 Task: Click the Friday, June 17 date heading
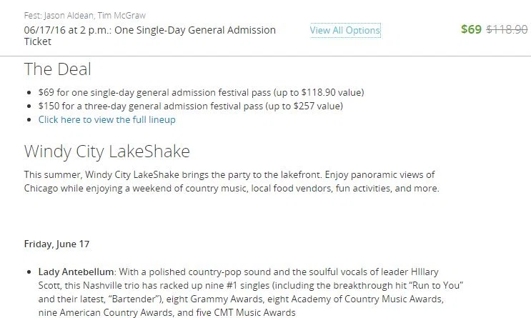pos(56,244)
